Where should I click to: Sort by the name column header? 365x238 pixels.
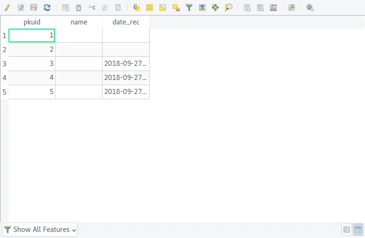(79, 22)
